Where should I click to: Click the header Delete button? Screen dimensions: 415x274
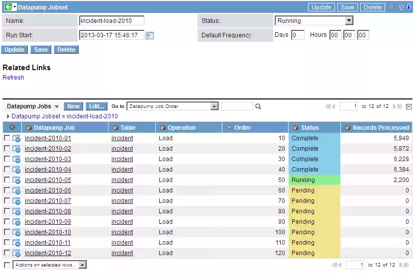[x=372, y=7]
